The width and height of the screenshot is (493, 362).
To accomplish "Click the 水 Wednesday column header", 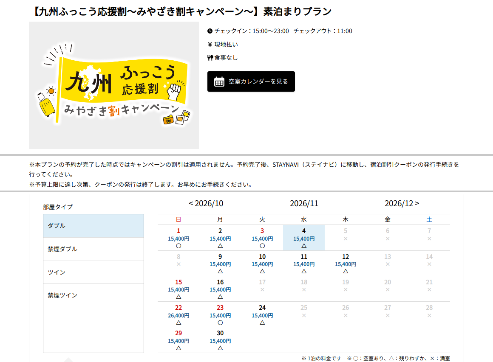I will 304,219.
